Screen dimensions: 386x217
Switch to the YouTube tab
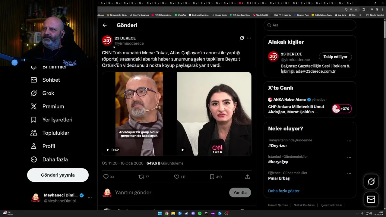click(240, 3)
